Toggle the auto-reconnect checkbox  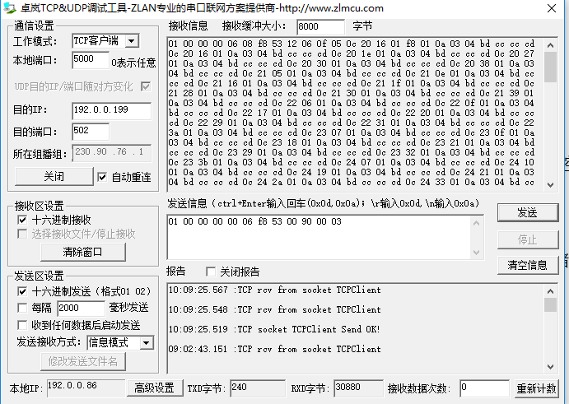(102, 177)
